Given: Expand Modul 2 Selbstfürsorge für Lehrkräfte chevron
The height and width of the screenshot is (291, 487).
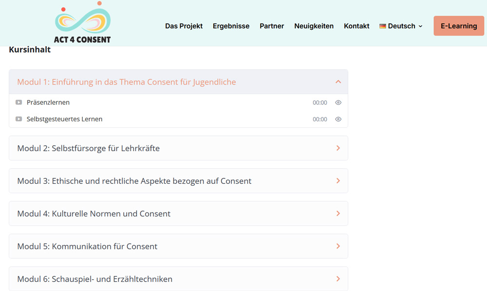Looking at the screenshot, I should pyautogui.click(x=338, y=148).
